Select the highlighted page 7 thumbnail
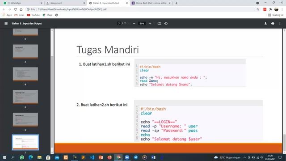This screenshot has width=286, height=161. point(25,142)
